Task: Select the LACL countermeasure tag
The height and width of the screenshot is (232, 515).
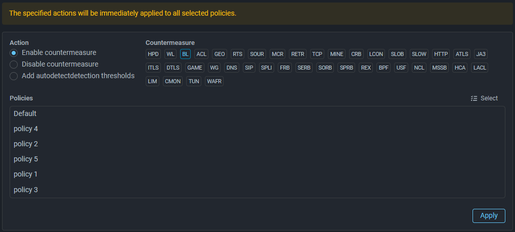Action: pos(480,68)
